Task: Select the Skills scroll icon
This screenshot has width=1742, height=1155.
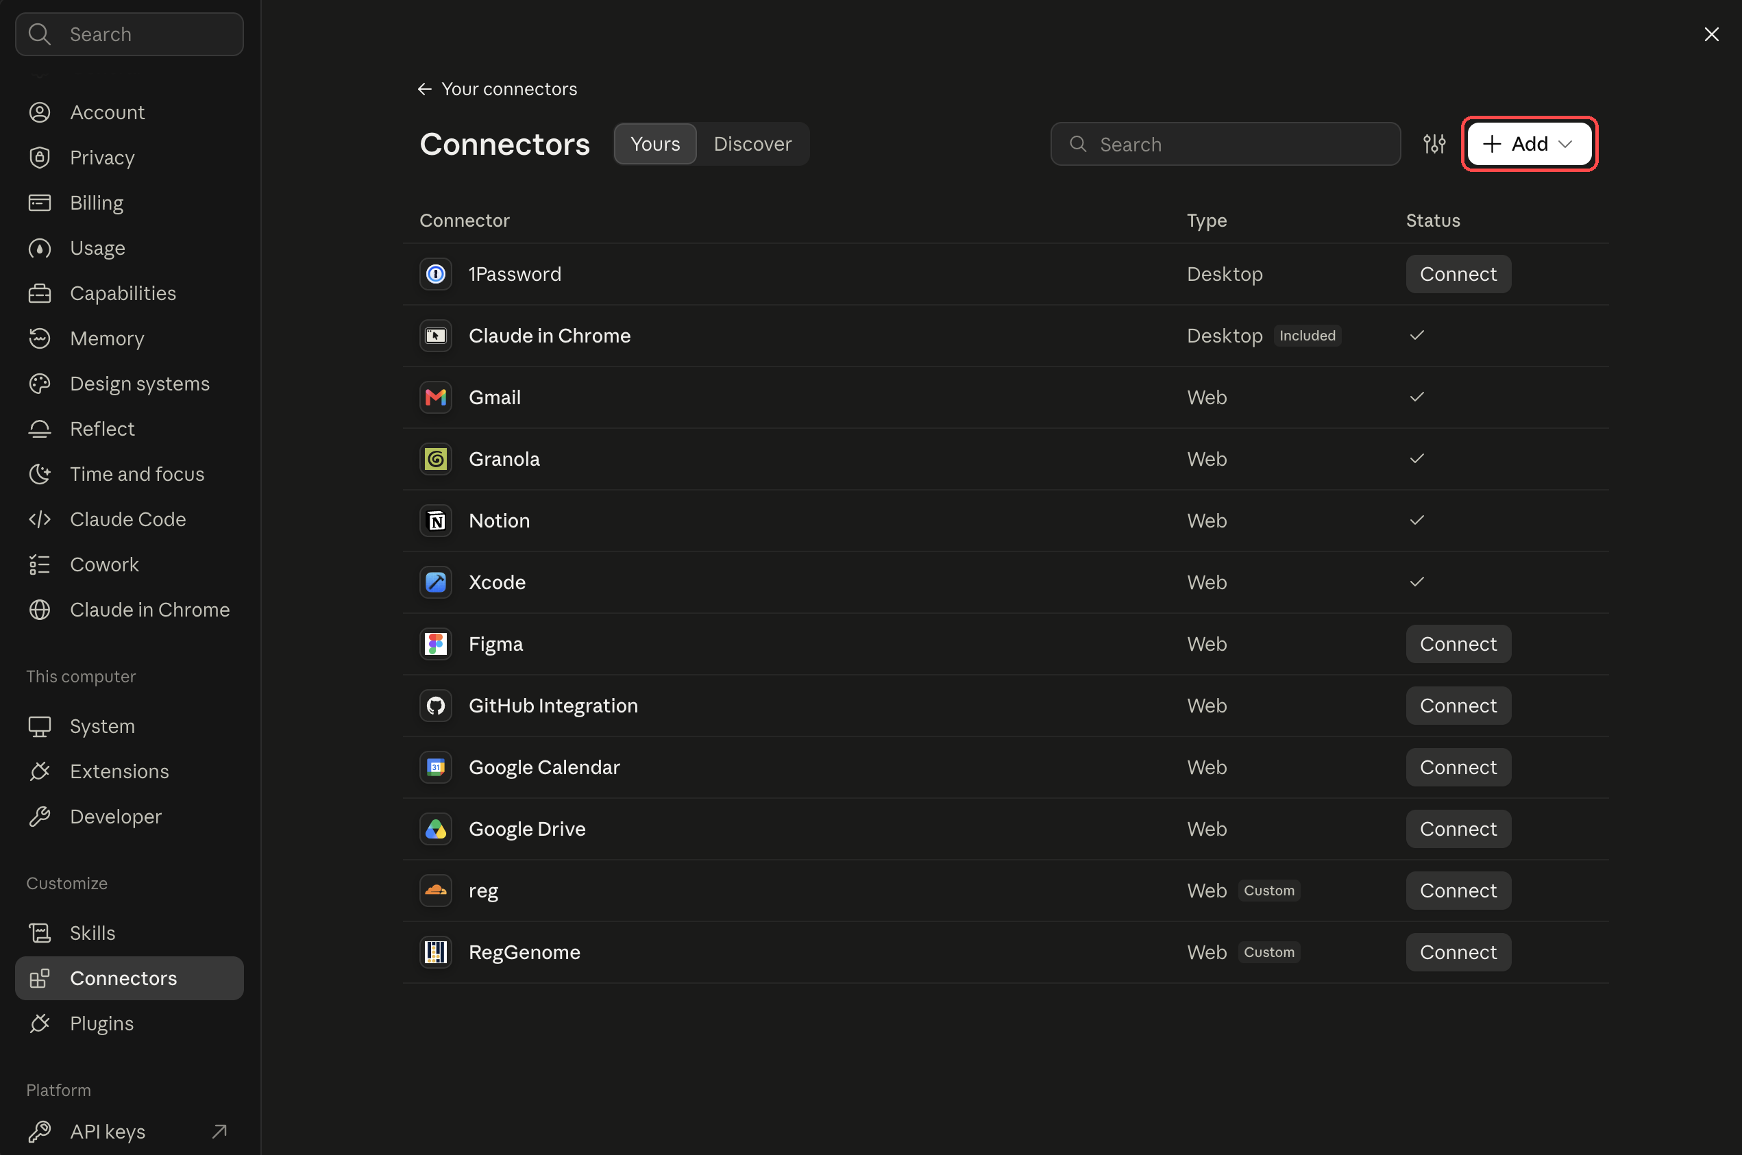Action: [40, 932]
